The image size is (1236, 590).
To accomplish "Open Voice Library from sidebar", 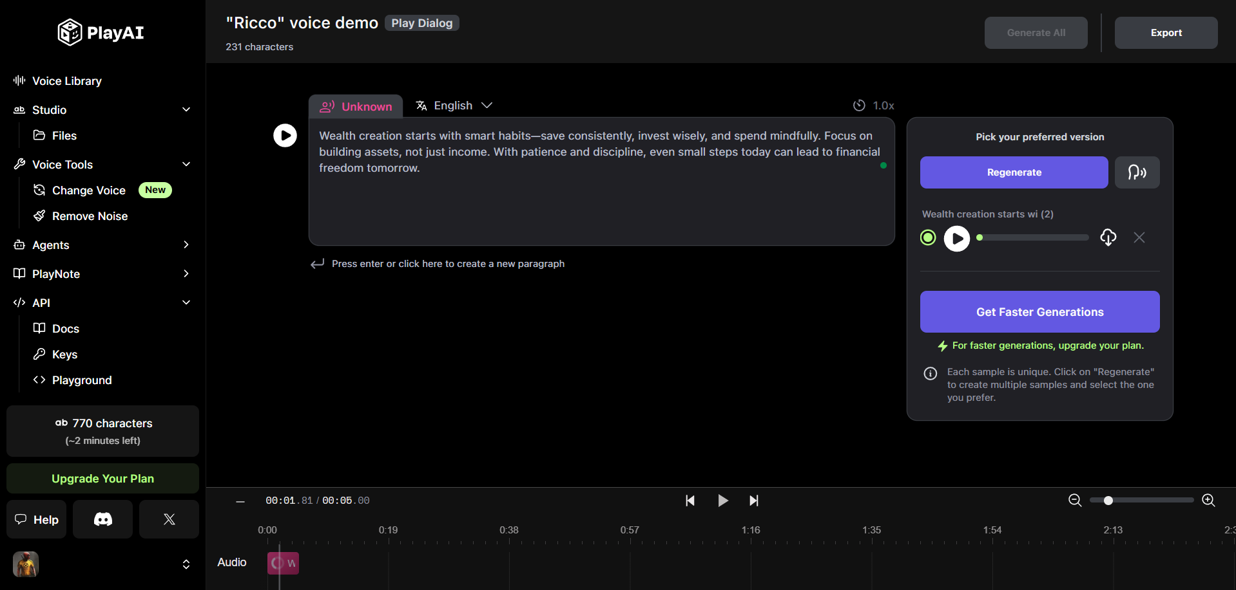I will pyautogui.click(x=67, y=81).
